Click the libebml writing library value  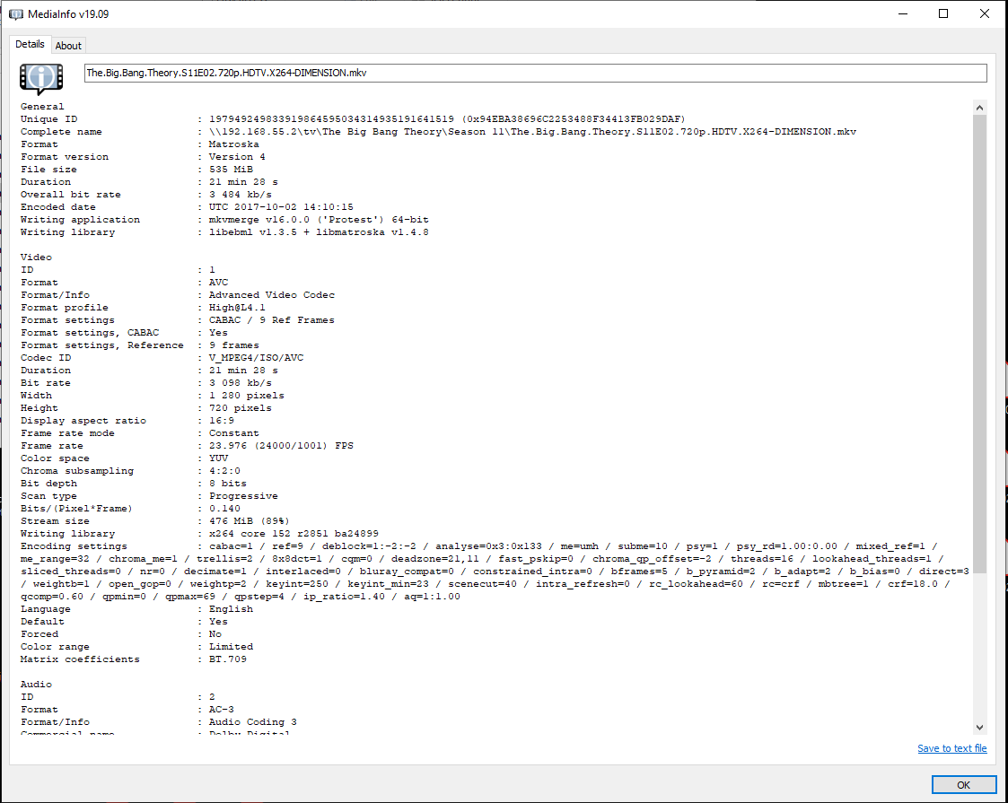click(319, 231)
